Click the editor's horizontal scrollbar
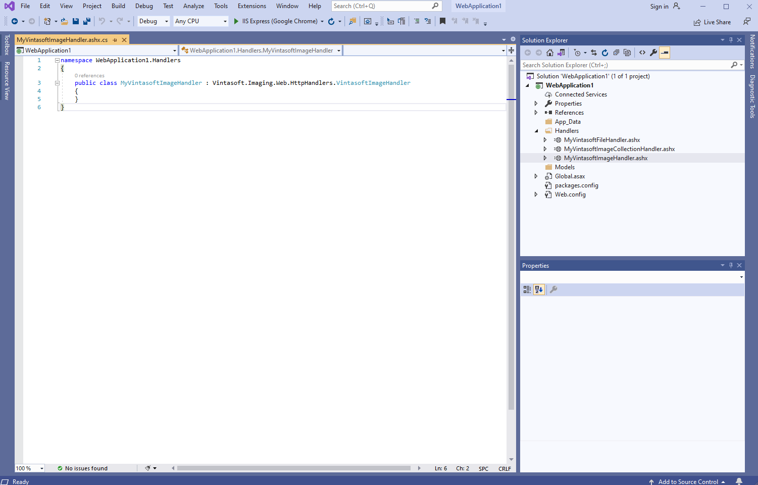Image resolution: width=758 pixels, height=485 pixels. click(x=293, y=468)
